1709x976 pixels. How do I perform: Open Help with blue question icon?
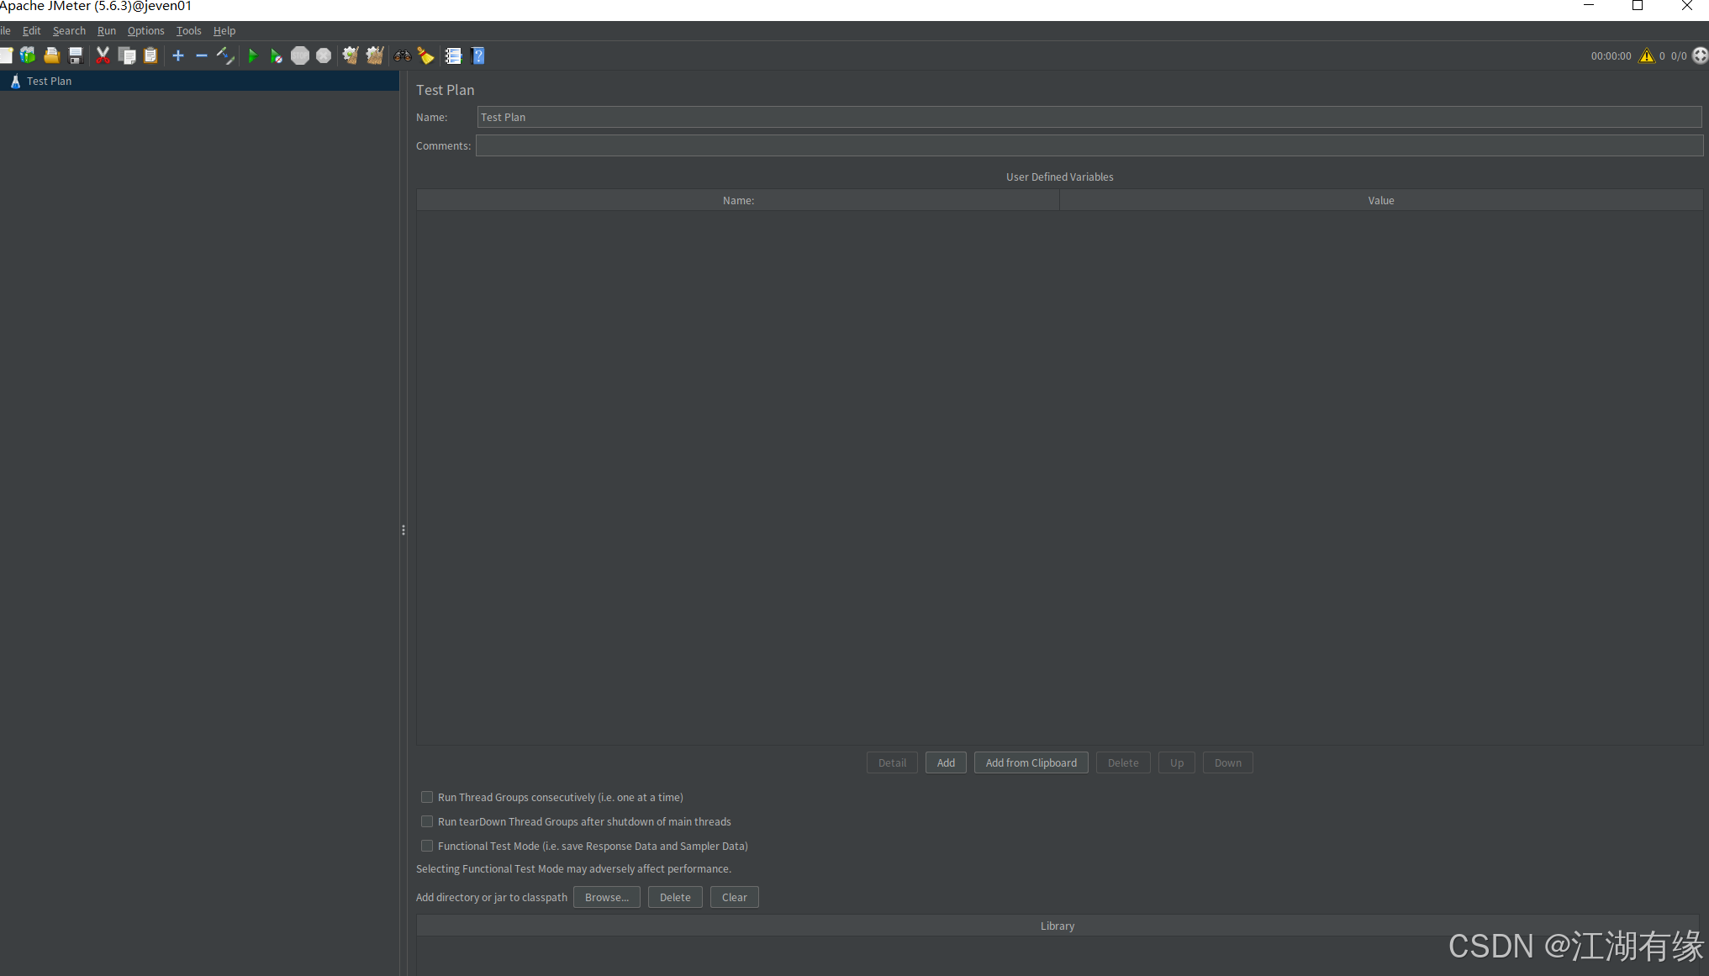478,55
